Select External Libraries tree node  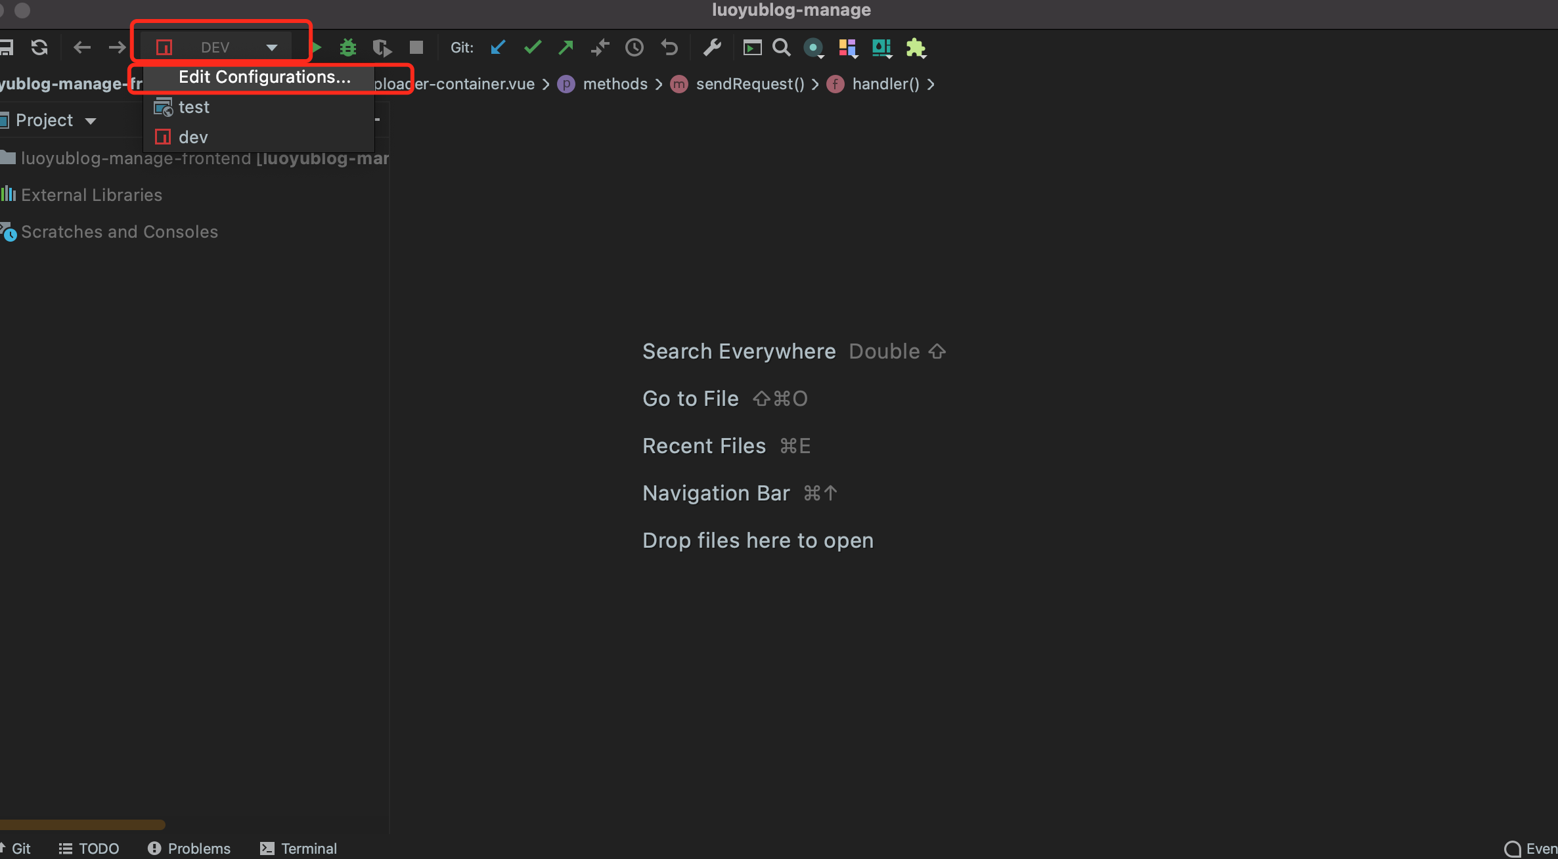click(91, 195)
